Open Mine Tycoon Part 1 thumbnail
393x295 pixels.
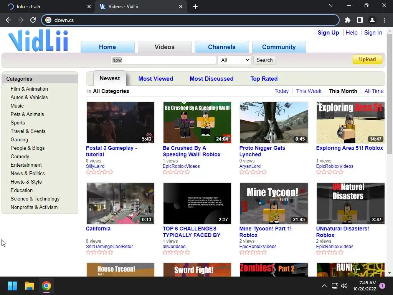pos(274,203)
